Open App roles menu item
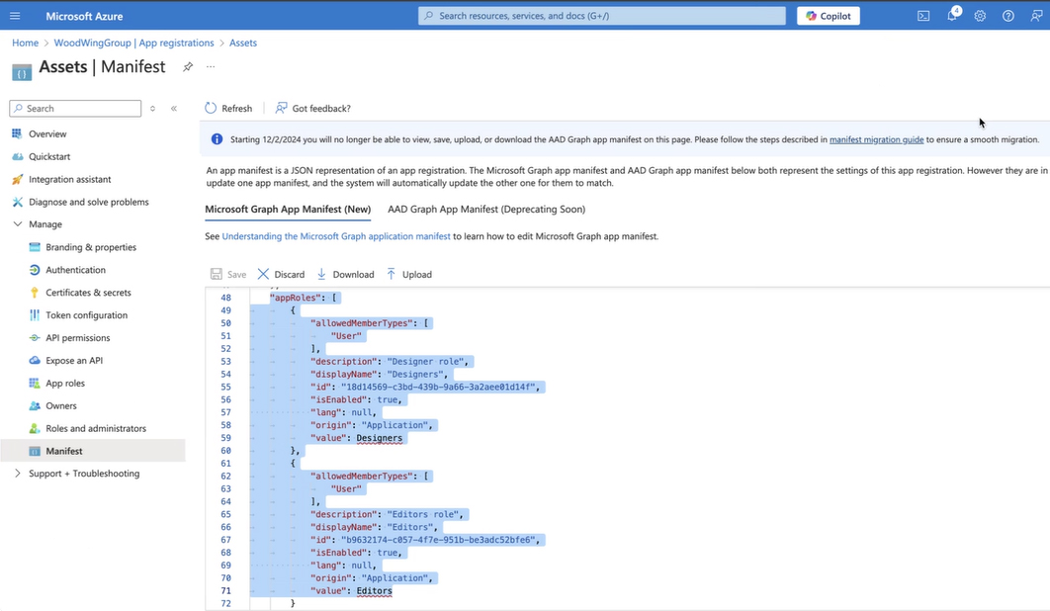This screenshot has width=1050, height=611. point(65,384)
